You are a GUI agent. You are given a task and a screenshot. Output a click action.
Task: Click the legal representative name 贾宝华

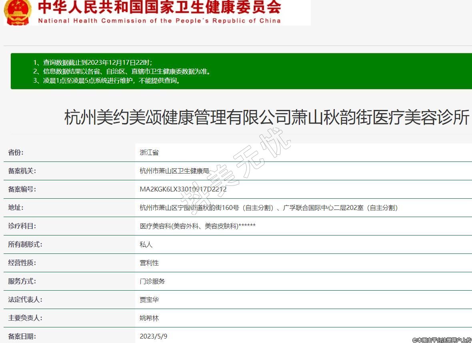pos(149,299)
